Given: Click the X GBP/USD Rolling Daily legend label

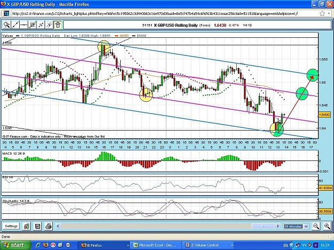Looking at the screenshot, I should [41, 36].
